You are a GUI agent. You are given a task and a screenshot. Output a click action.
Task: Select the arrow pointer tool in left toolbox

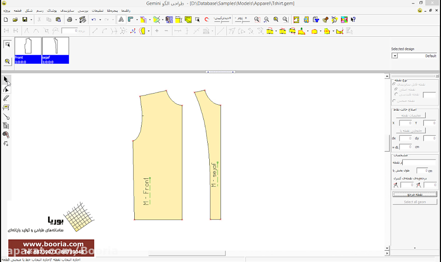click(x=6, y=79)
